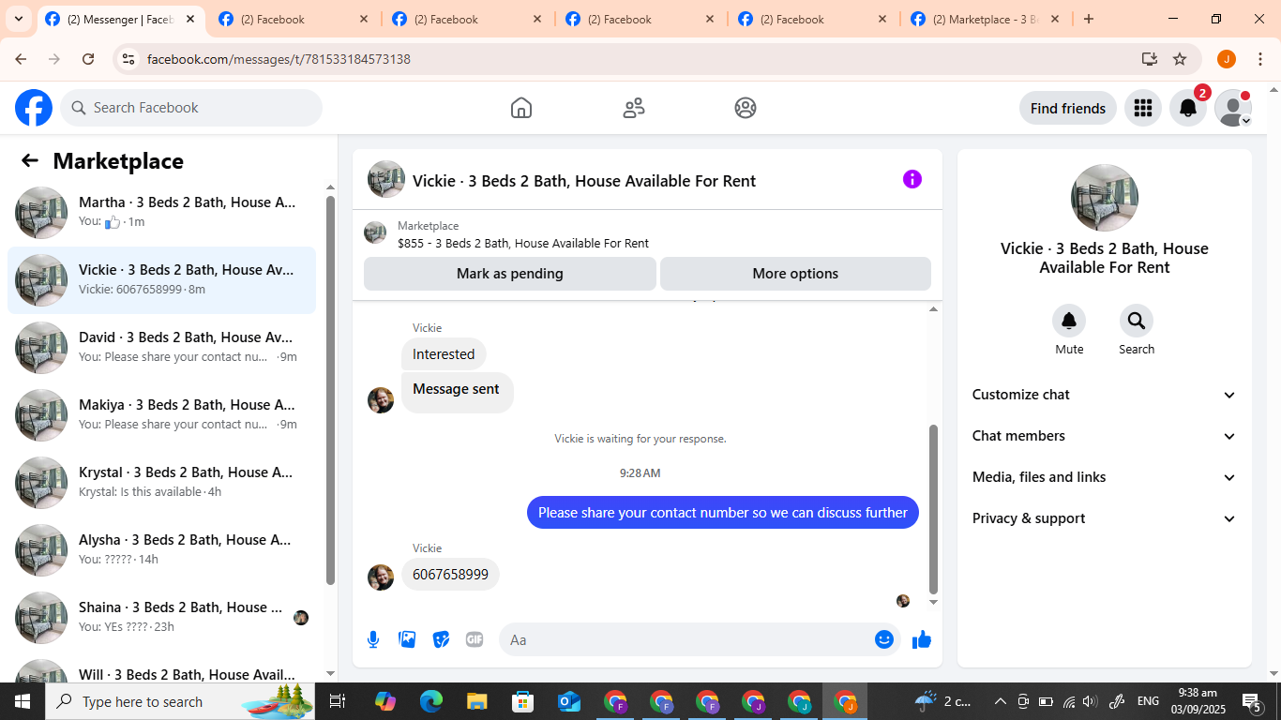Open the Friends icon in top navigation
This screenshot has height=720, width=1281.
(x=634, y=108)
